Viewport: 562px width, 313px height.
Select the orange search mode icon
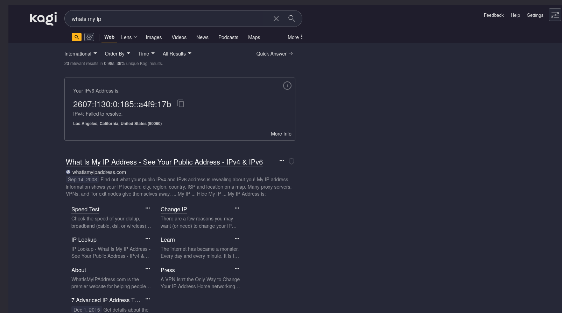[x=77, y=37]
